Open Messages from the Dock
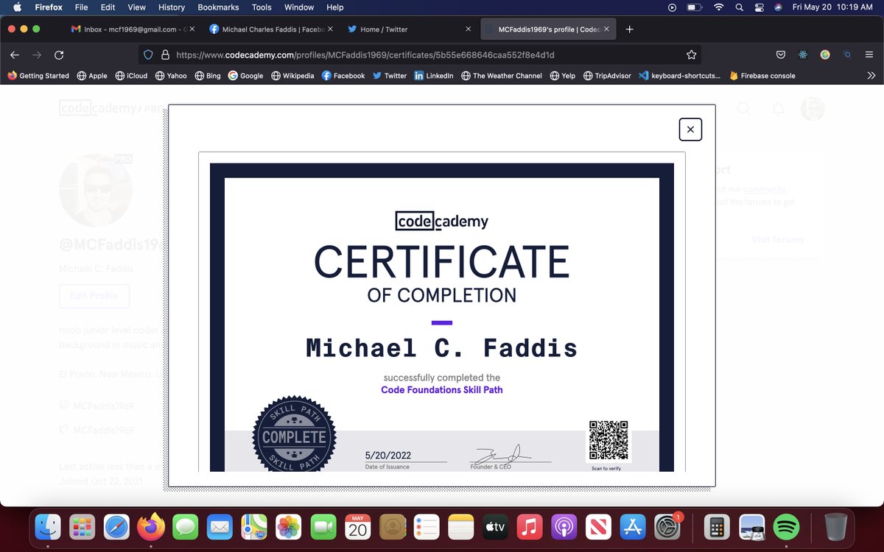Image resolution: width=884 pixels, height=552 pixels. click(186, 527)
